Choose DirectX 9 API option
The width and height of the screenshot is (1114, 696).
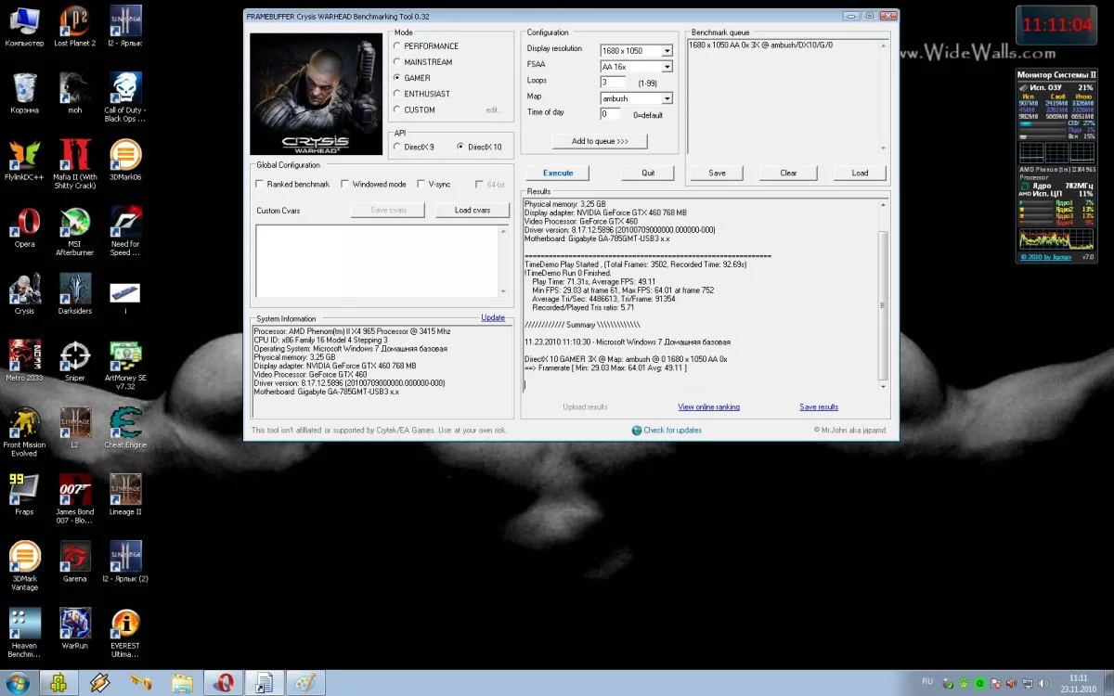398,147
